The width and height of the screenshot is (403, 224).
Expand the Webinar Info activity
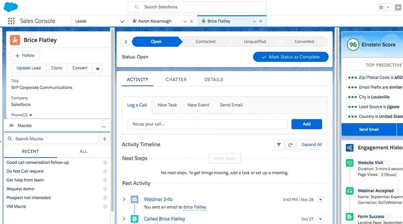124,199
